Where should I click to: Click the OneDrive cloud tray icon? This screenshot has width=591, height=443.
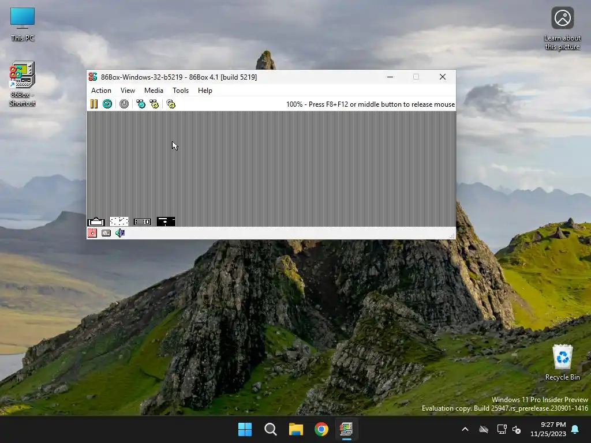click(484, 429)
